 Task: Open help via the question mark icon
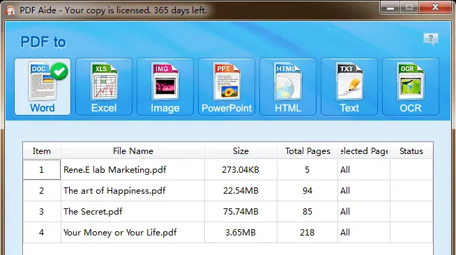pyautogui.click(x=431, y=39)
